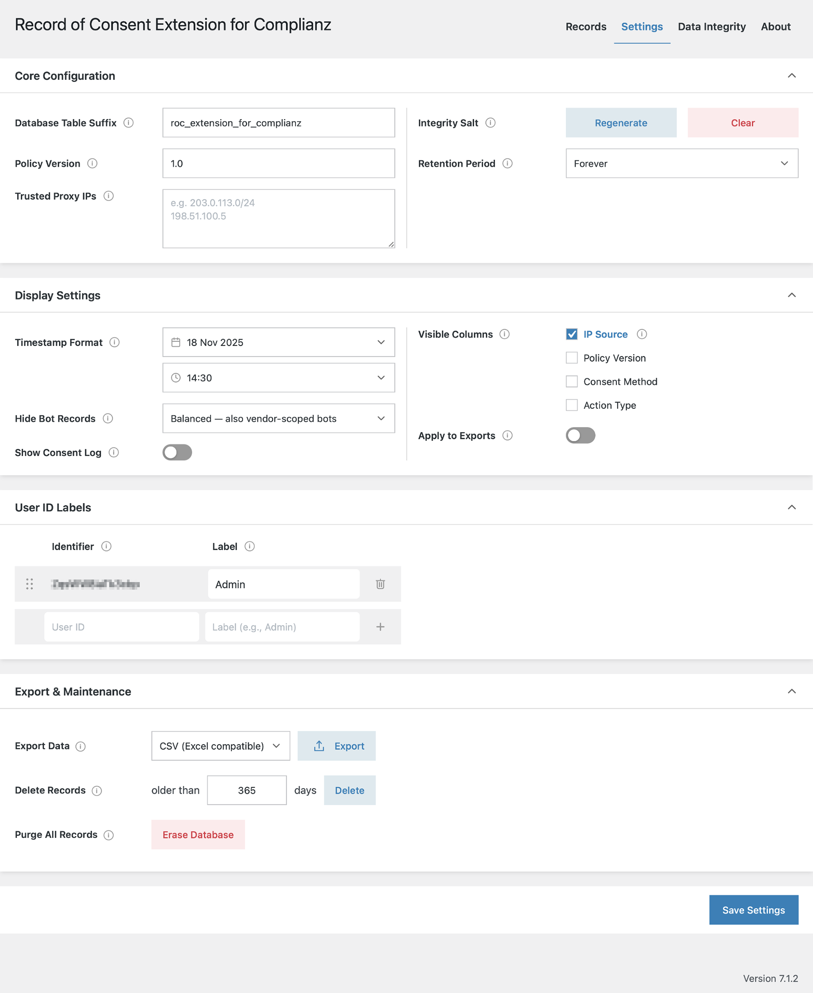Check the Policy Version column checkbox
Viewport: 813px width, 993px height.
(571, 358)
